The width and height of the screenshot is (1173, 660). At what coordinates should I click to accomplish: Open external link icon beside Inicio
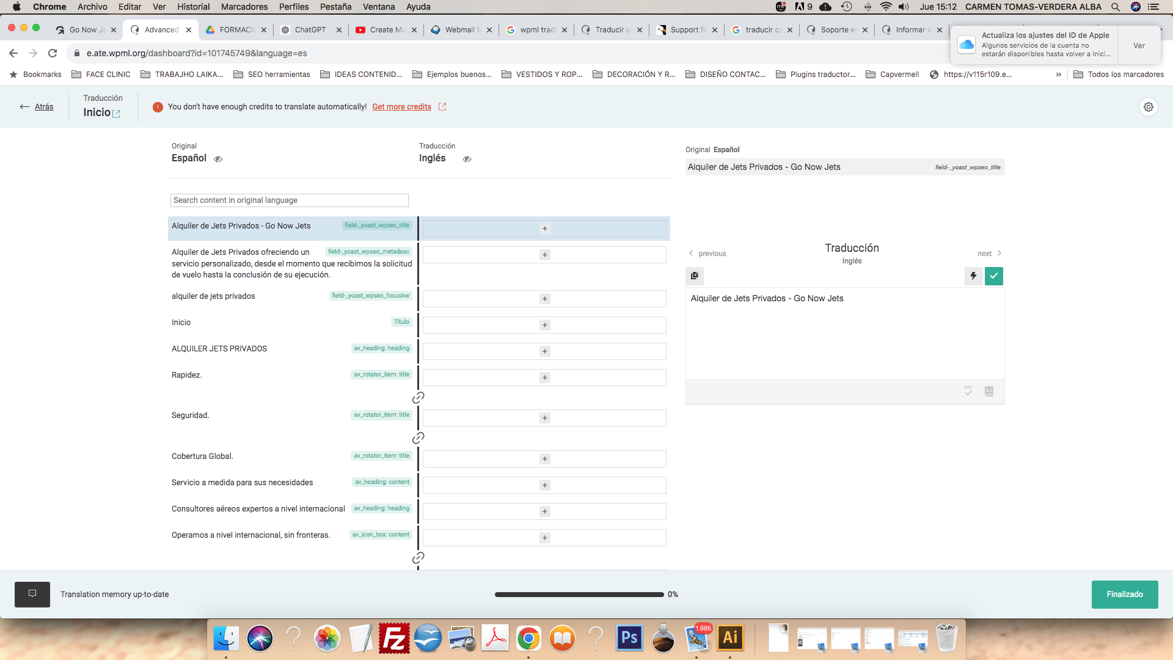[x=116, y=114]
